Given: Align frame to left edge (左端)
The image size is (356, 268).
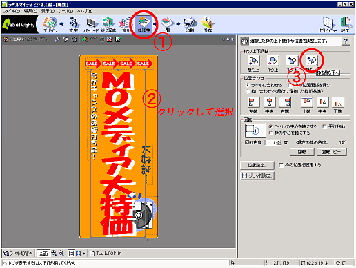Looking at the screenshot, I should click(x=253, y=102).
